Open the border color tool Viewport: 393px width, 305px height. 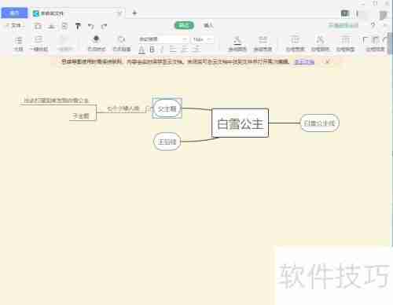[x=320, y=44]
